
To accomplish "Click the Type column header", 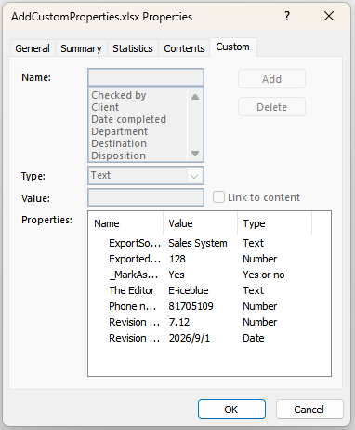I will click(275, 223).
